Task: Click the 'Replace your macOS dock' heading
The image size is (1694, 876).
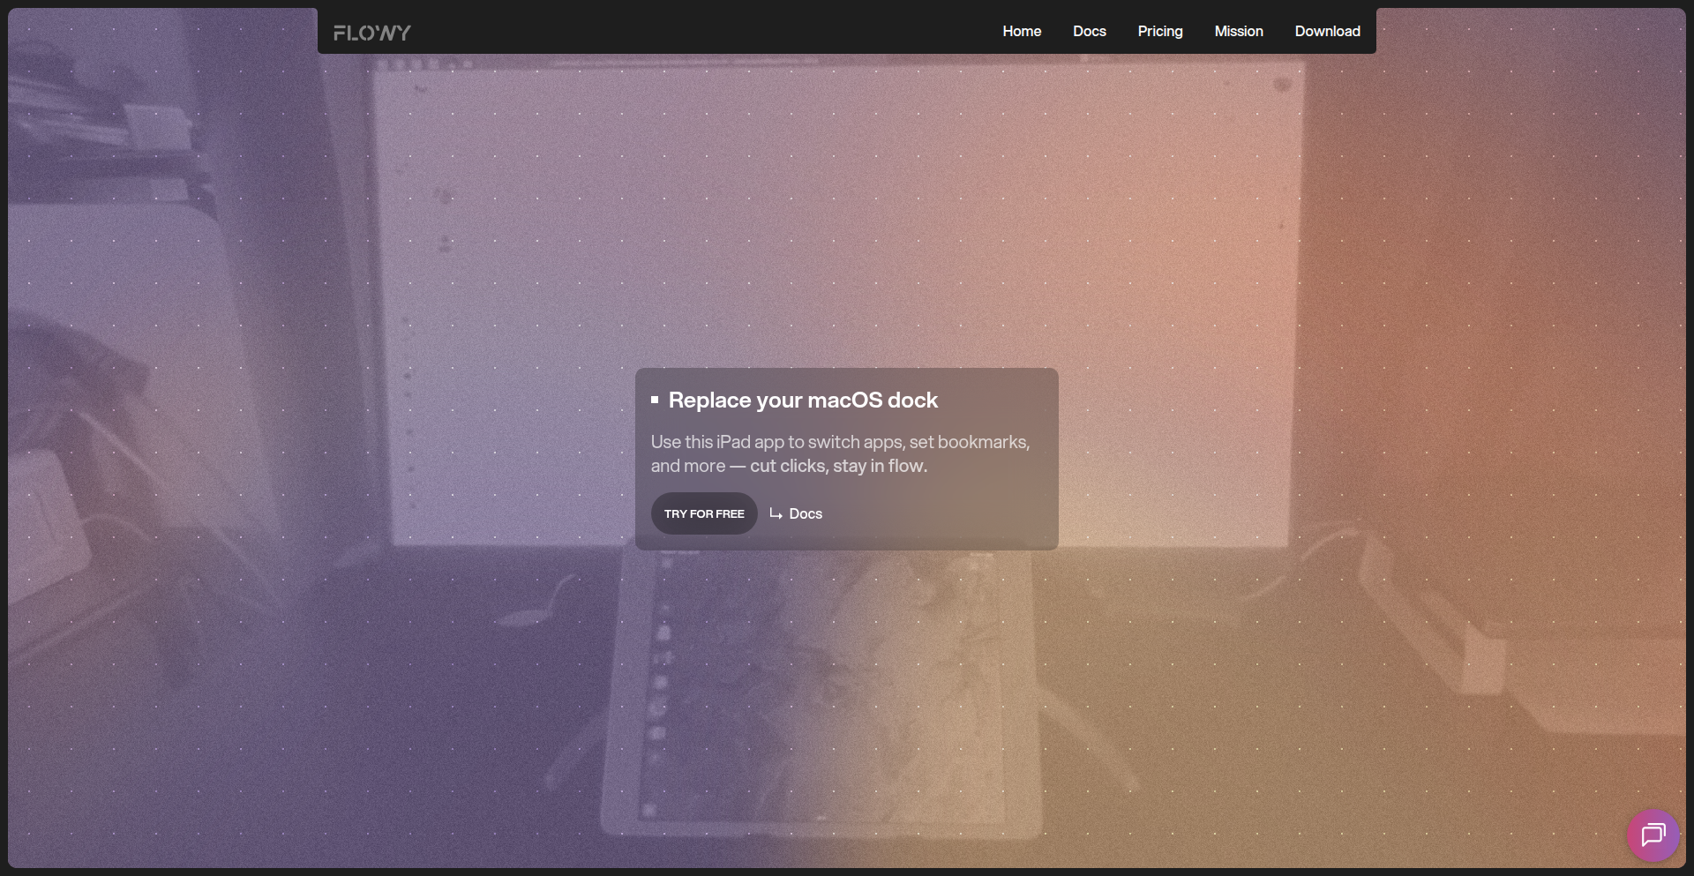Action: [803, 400]
